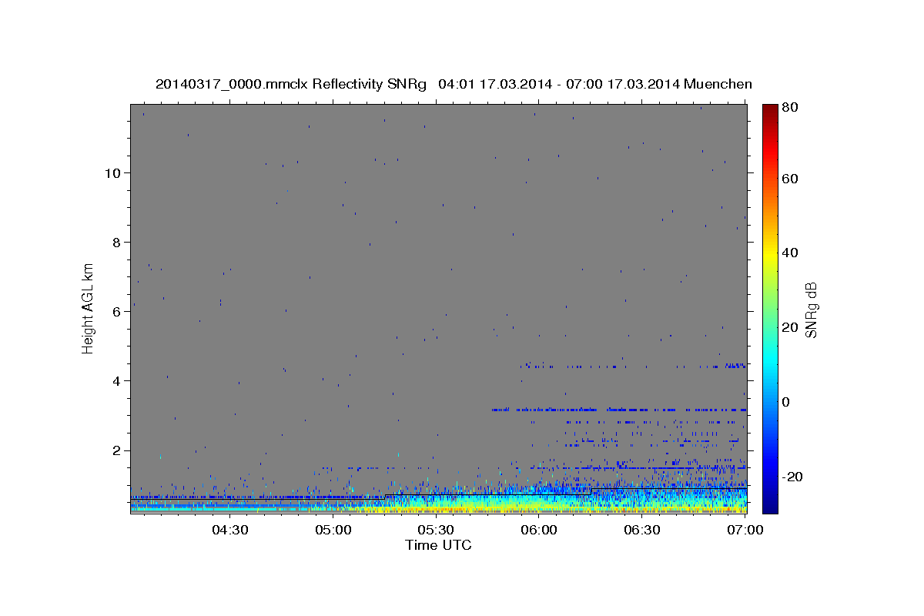Screen dimensions: 924x616
Task: Click the colorbar value 40
Action: pos(790,253)
